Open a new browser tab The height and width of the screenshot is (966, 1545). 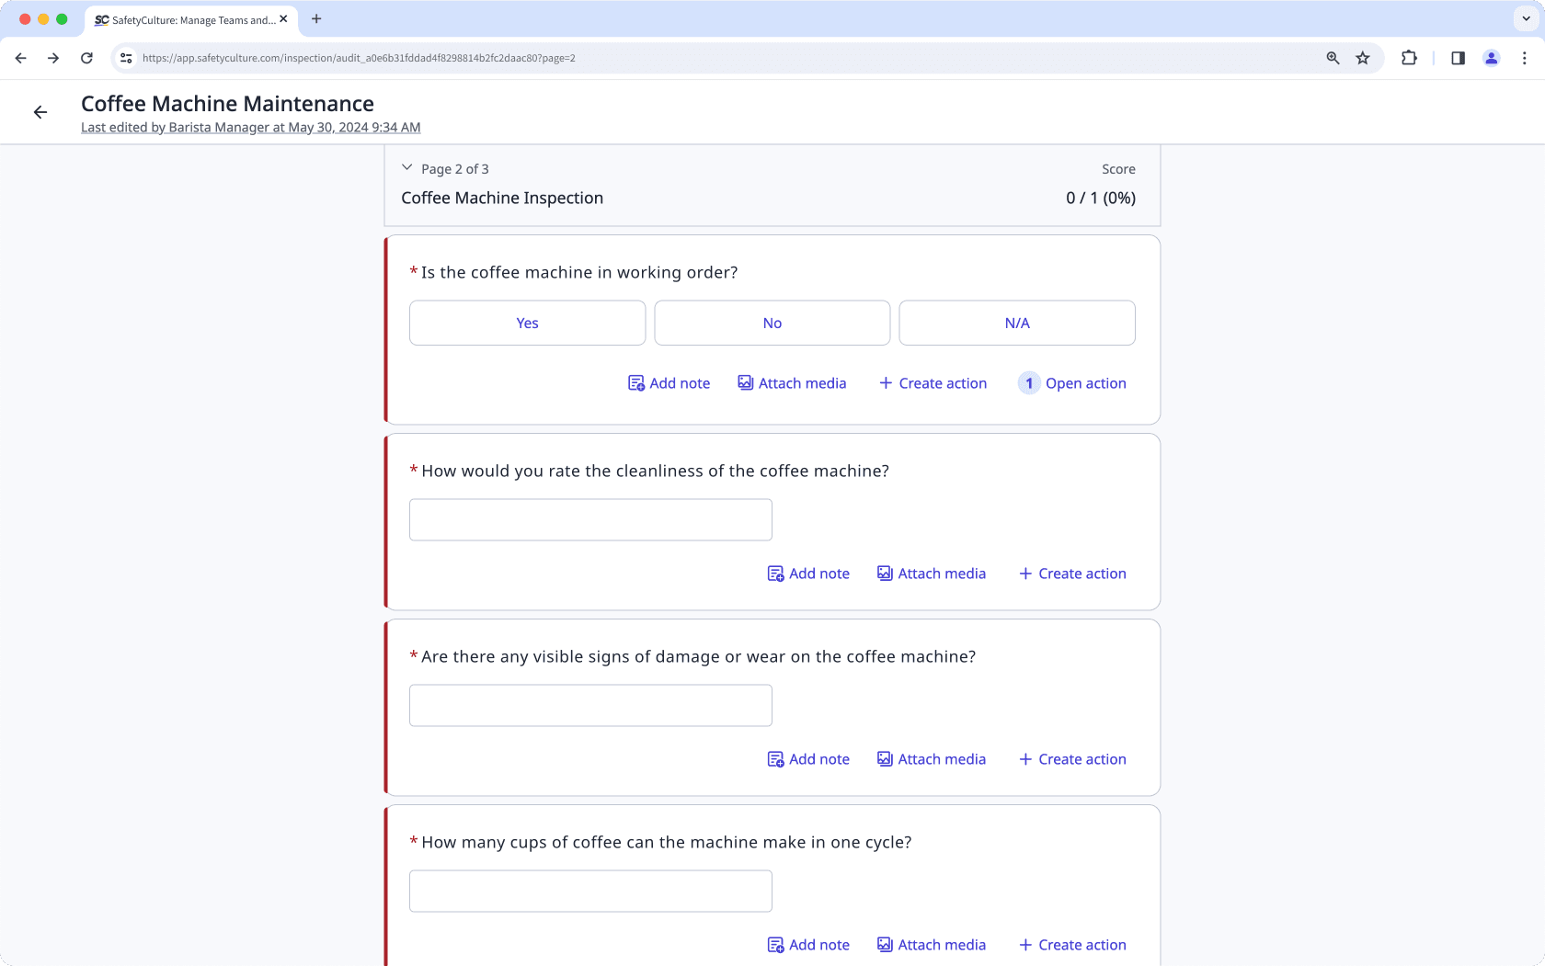click(316, 18)
